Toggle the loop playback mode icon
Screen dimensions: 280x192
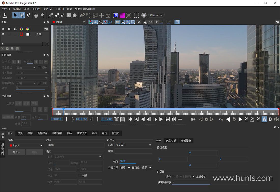pyautogui.click(x=180, y=119)
